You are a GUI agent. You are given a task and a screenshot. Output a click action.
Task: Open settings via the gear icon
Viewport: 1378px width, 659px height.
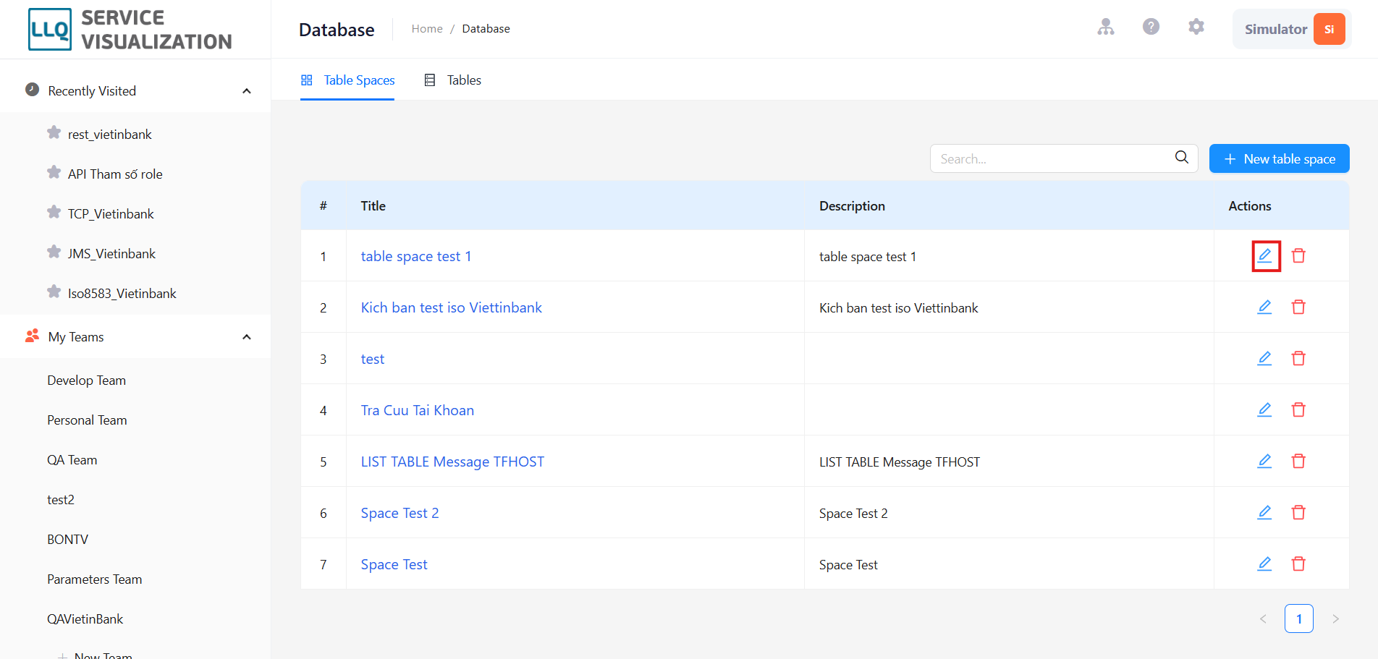tap(1196, 27)
